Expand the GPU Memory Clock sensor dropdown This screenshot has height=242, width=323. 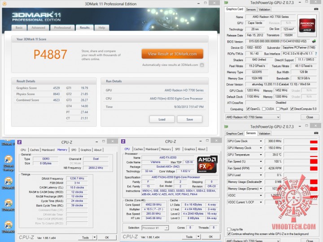point(261,148)
